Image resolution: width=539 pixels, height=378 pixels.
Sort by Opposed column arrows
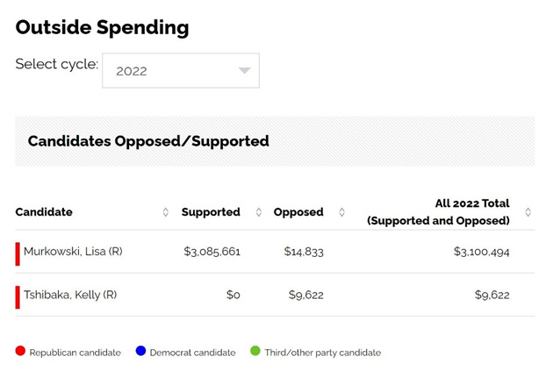(x=341, y=212)
